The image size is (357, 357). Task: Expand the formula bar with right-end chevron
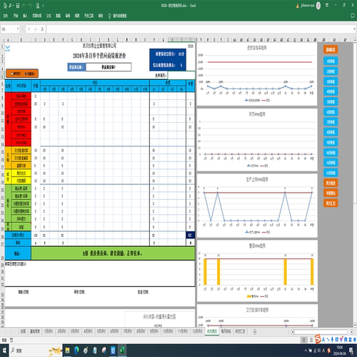tap(354, 29)
